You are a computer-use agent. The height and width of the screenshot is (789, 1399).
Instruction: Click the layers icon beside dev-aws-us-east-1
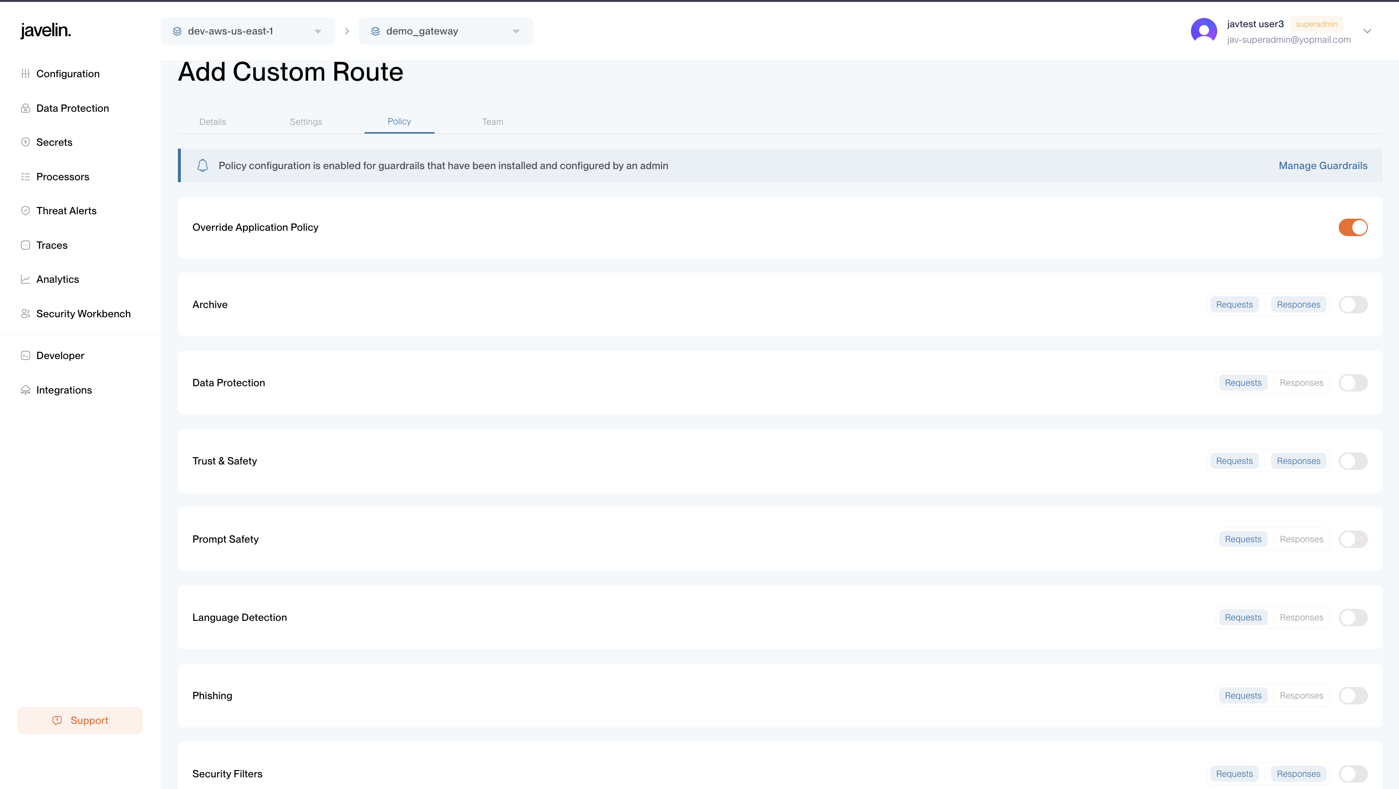coord(177,32)
